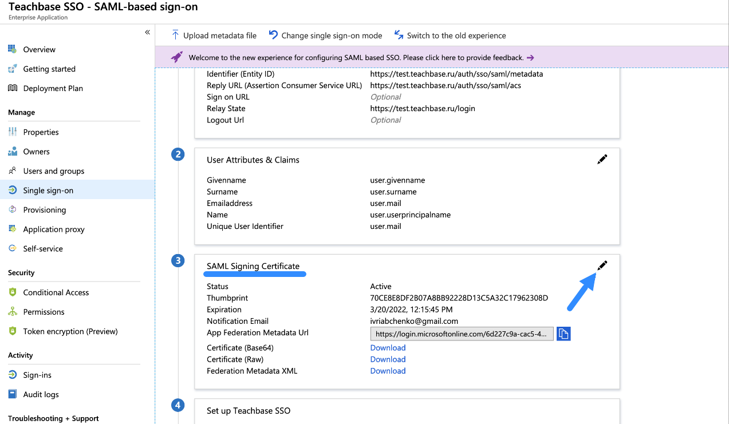Download the Federation Metadata XML
The height and width of the screenshot is (424, 729).
(x=388, y=370)
